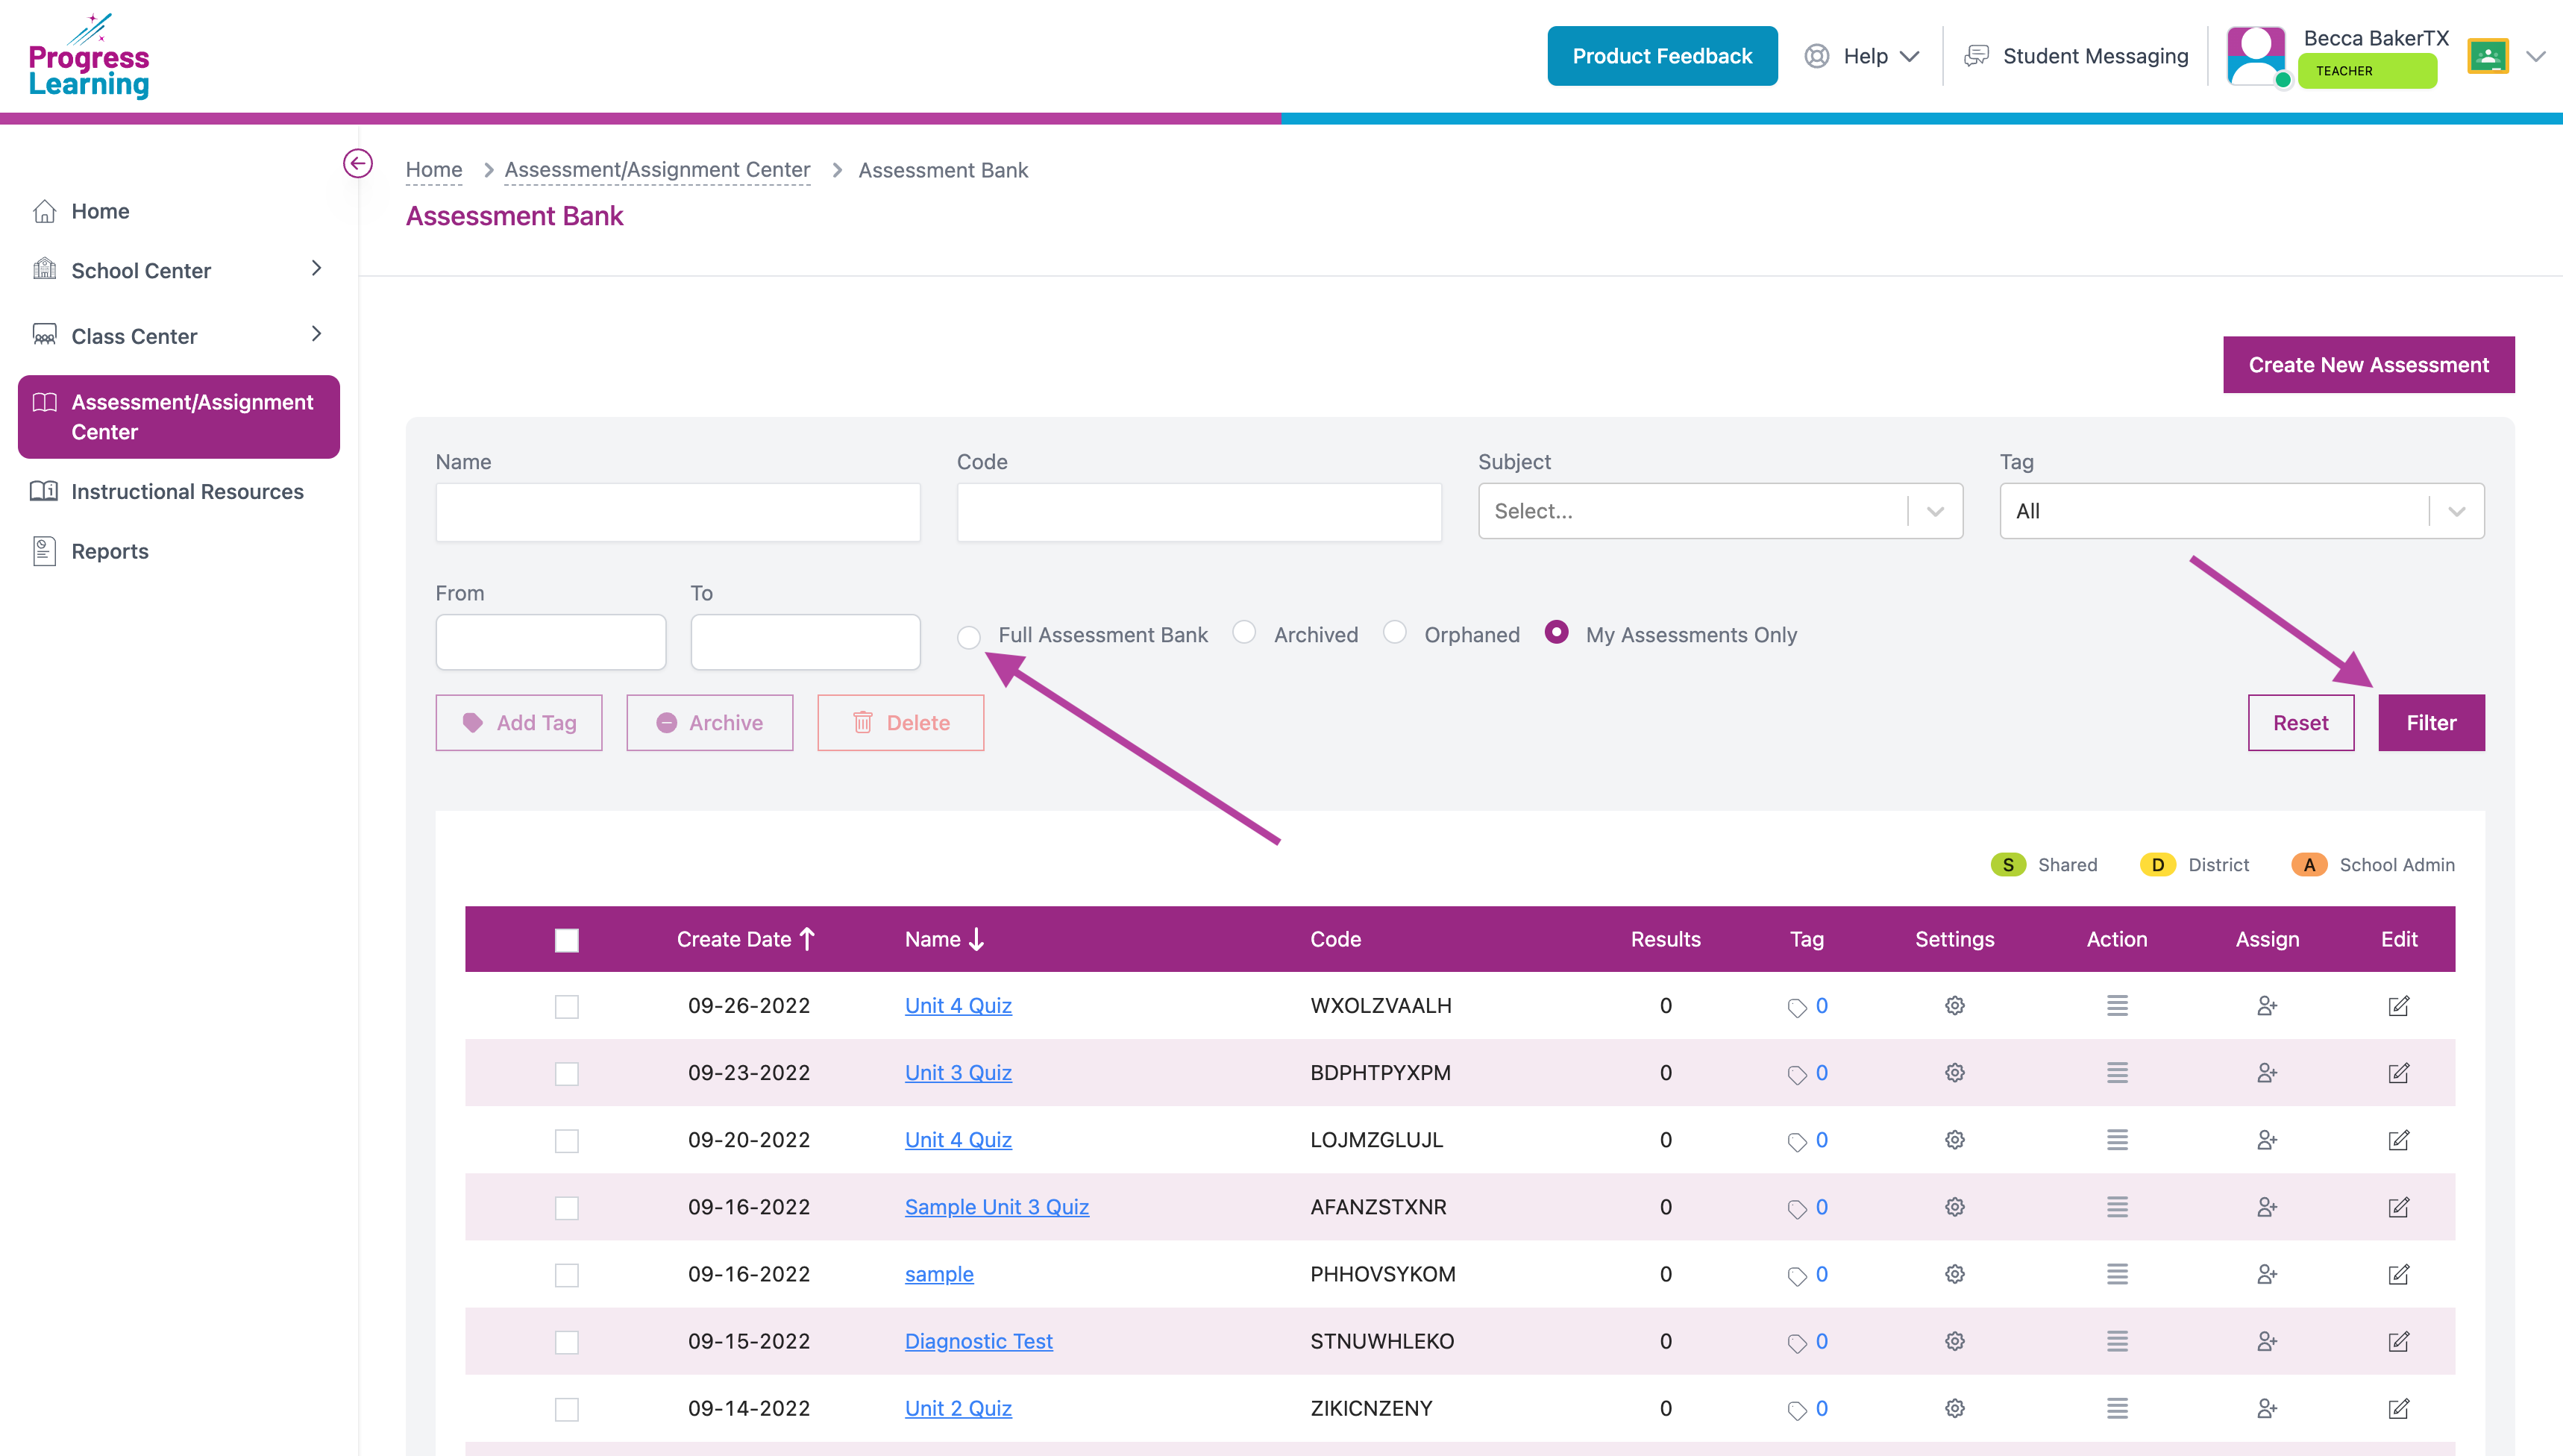
Task: Expand the Help menu
Action: coord(1861,56)
